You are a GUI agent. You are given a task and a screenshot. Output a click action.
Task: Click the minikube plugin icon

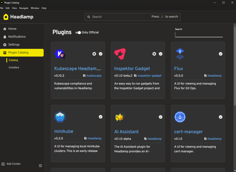pyautogui.click(x=60, y=117)
